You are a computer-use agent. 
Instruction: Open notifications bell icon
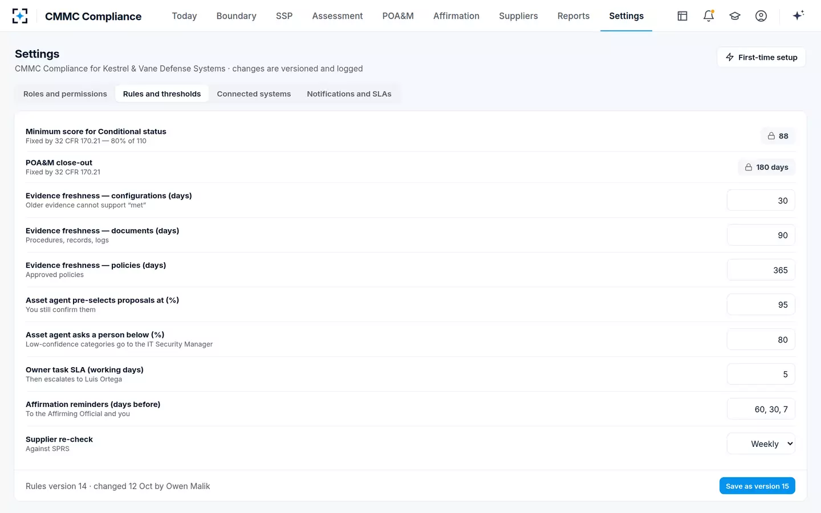coord(709,16)
